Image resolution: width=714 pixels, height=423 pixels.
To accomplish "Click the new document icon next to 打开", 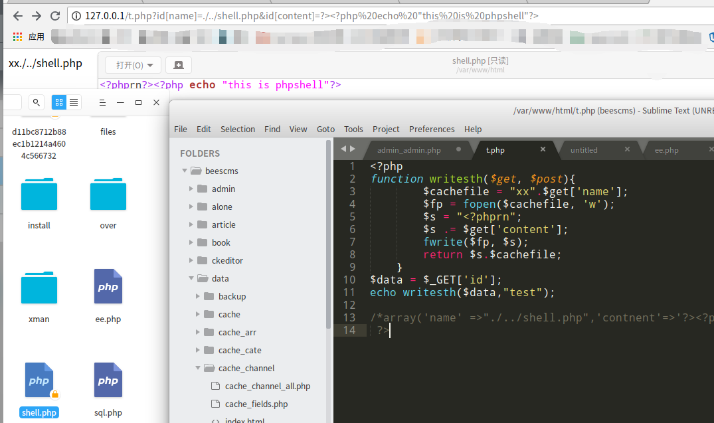I will 179,65.
